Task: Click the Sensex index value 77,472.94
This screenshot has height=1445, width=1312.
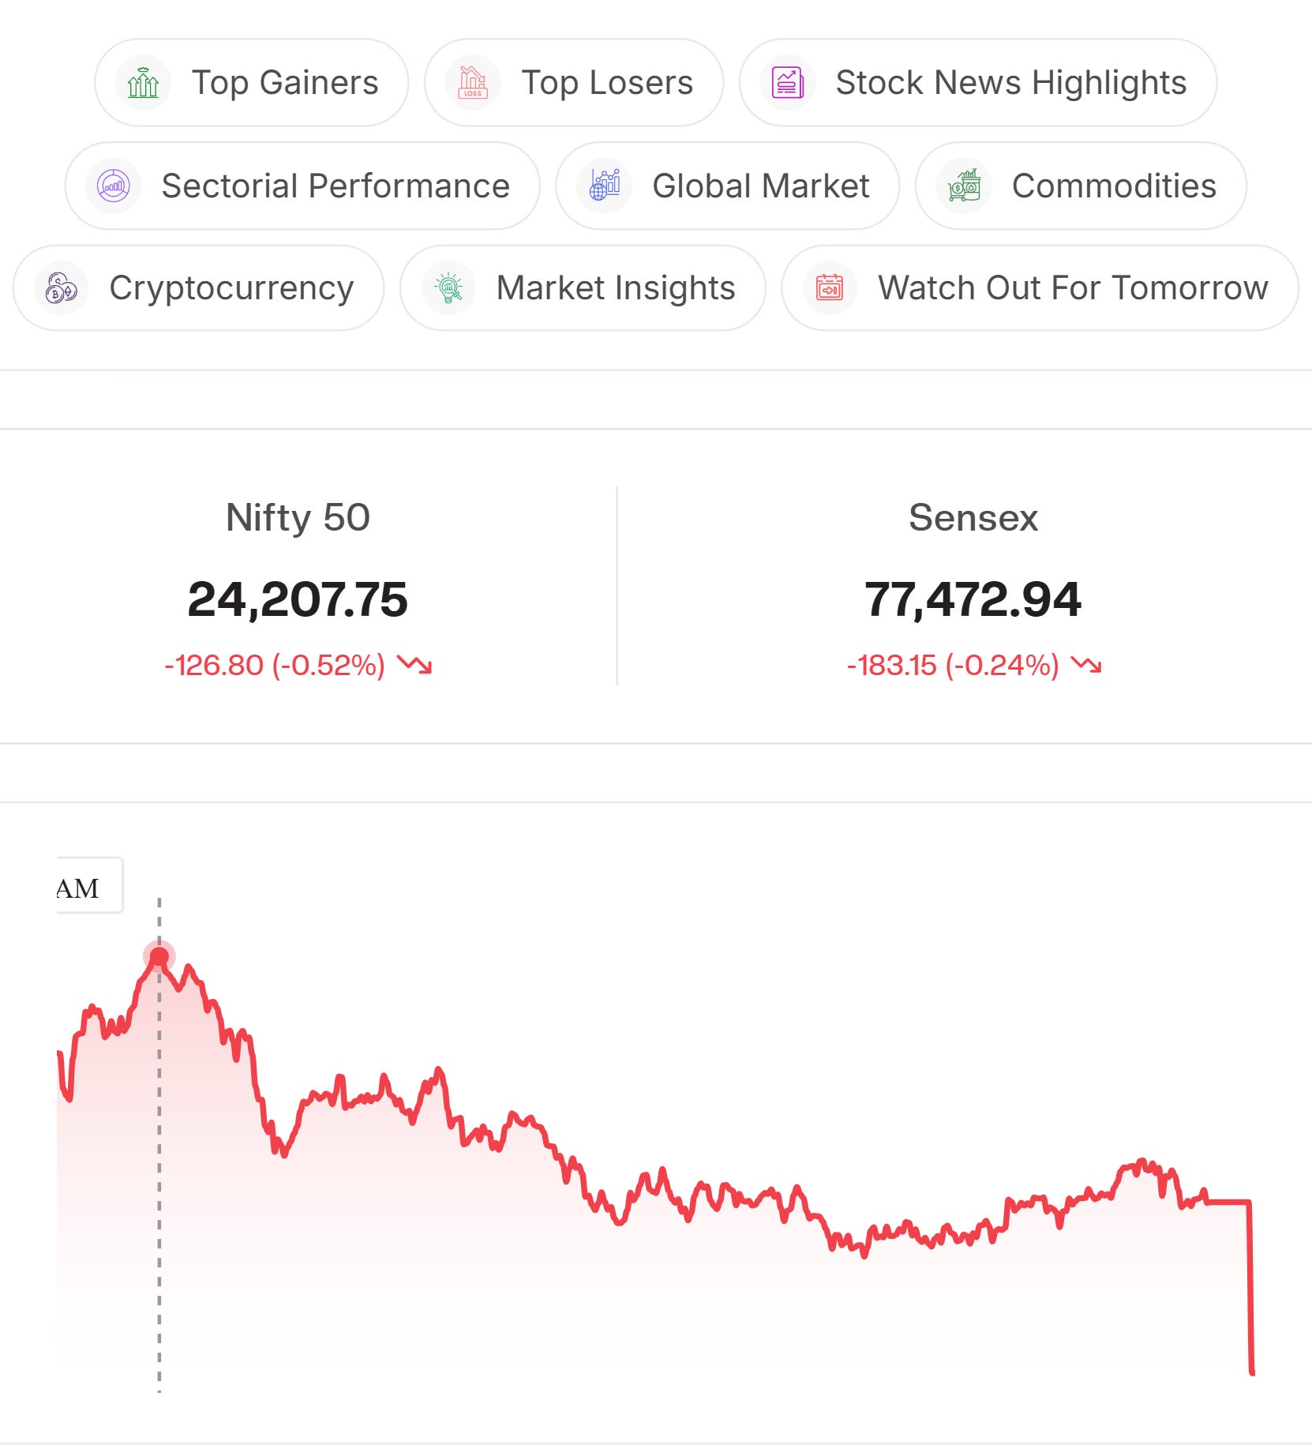Action: 973,599
